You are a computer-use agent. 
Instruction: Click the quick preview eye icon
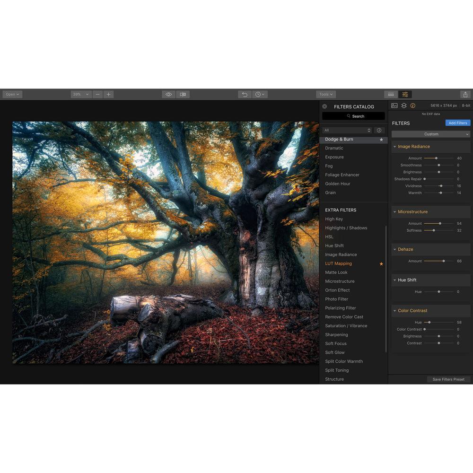pos(169,94)
